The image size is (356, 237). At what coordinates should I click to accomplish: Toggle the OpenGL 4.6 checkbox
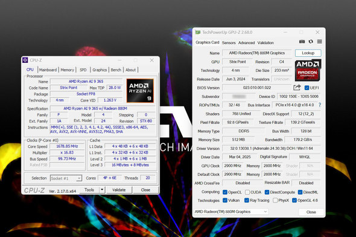(294, 200)
